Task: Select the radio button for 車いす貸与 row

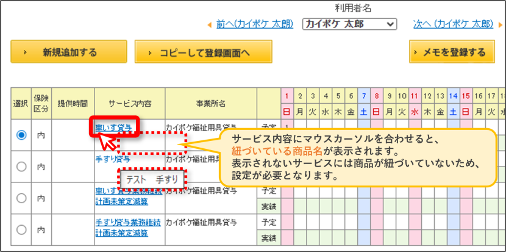Action: point(21,135)
